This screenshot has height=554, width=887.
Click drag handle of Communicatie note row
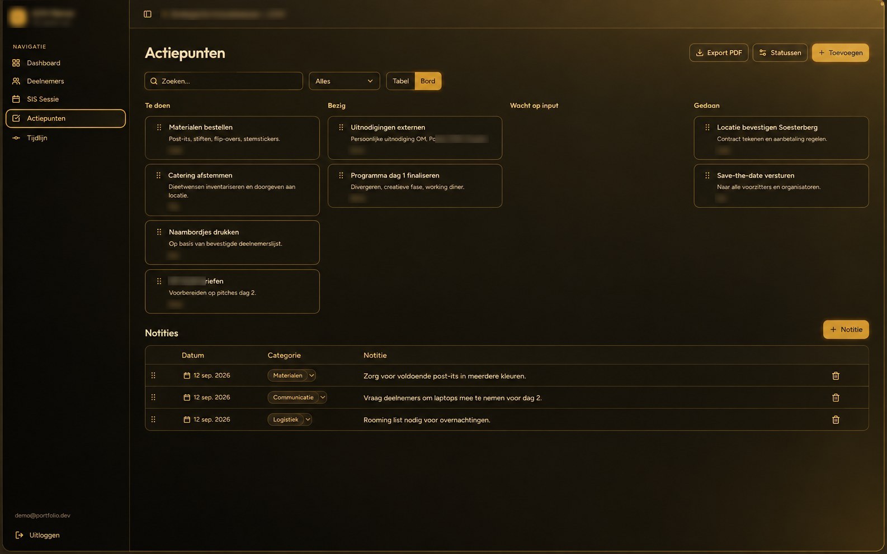pyautogui.click(x=153, y=397)
